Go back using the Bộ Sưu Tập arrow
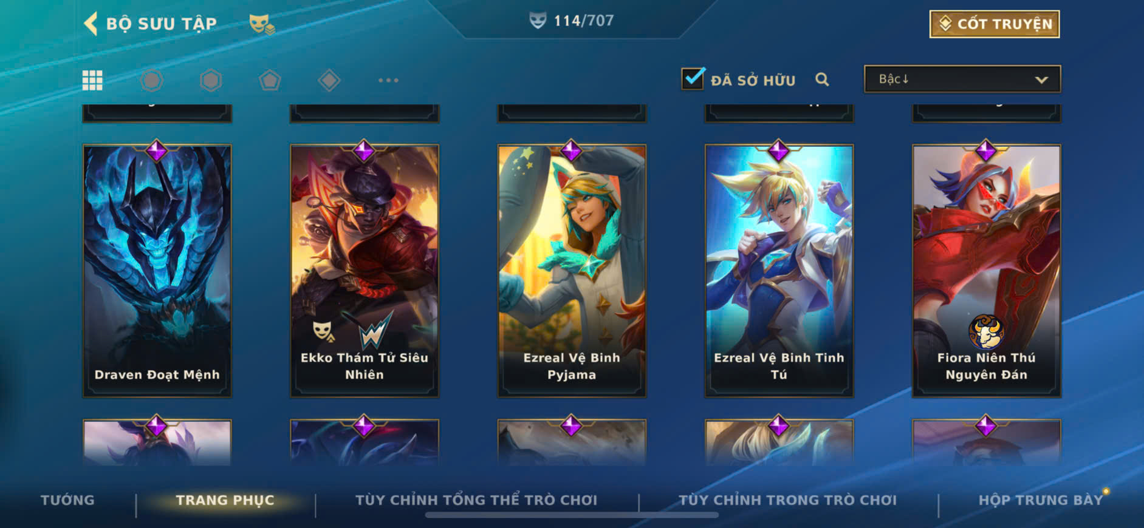1144x528 pixels. (x=91, y=24)
